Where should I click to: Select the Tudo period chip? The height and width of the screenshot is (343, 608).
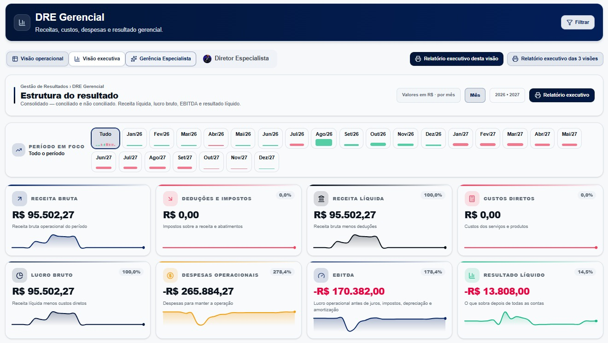[x=105, y=138]
